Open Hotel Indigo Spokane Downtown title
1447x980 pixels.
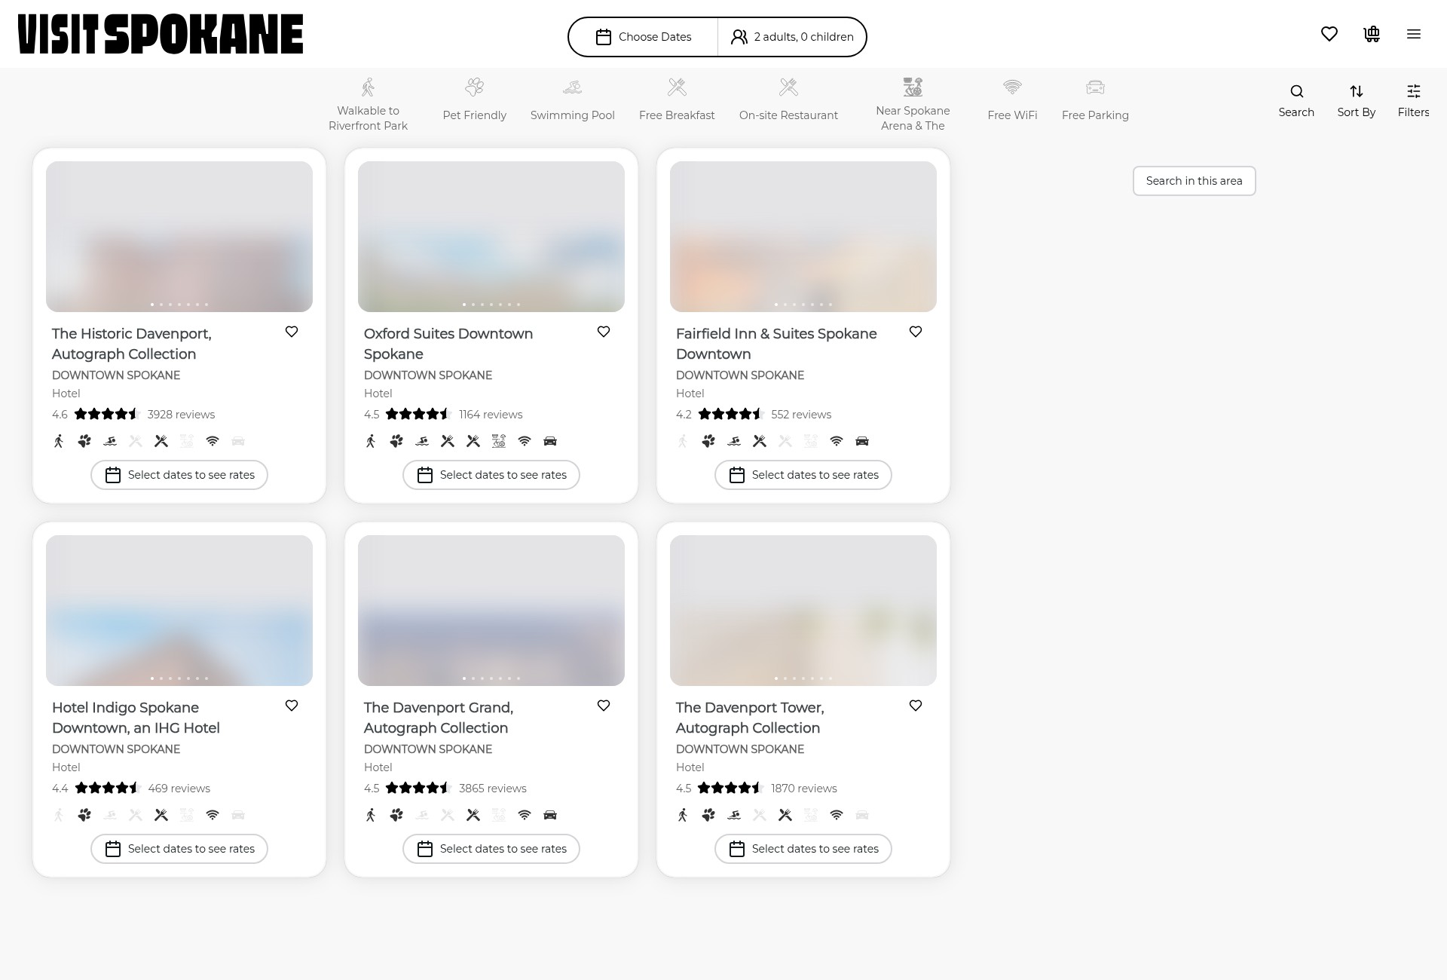click(136, 718)
